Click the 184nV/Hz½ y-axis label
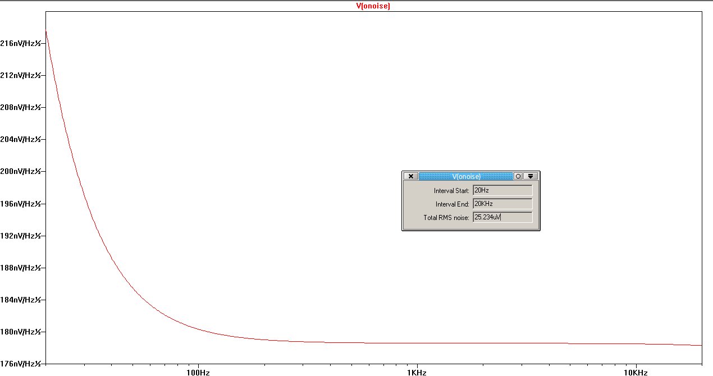This screenshot has height=376, width=713. pyautogui.click(x=20, y=300)
